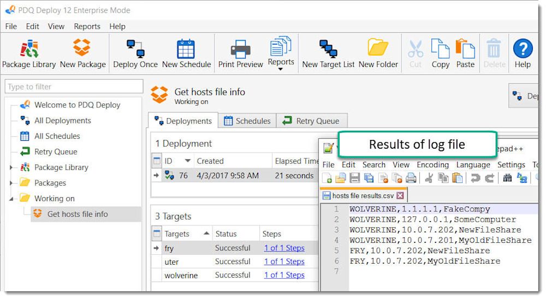Viewport: 546px width, 299px height.
Task: Click Notepad++ Undo arrow icon
Action: (476, 178)
